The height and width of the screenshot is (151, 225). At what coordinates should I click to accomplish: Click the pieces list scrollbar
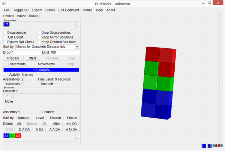coord(78,138)
